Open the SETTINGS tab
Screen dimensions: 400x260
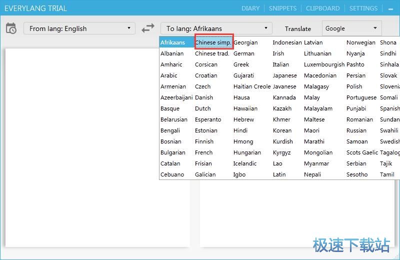363,8
